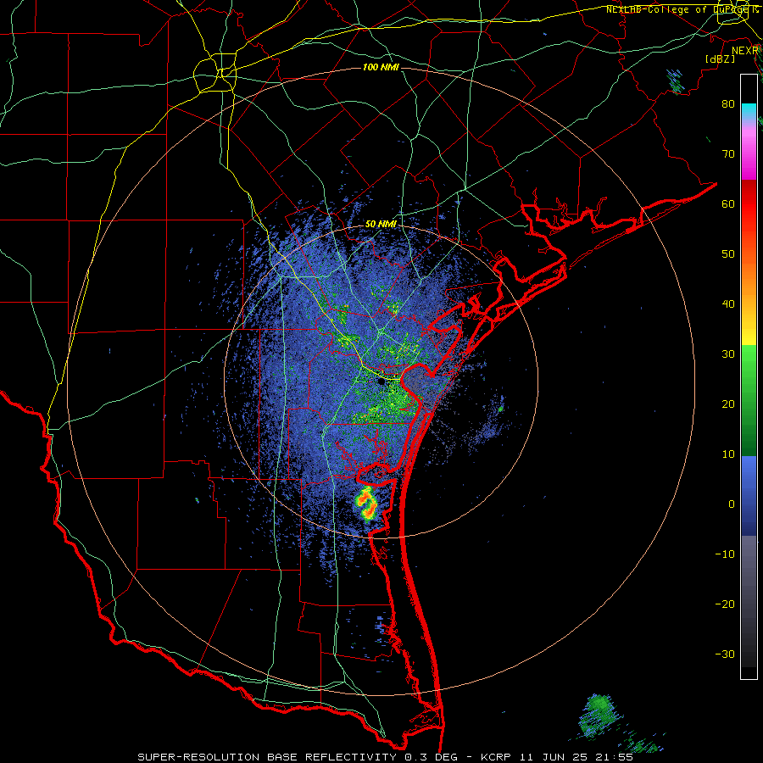Screen dimensions: 763x763
Task: Click the "SUPER-RESOLUTION BASE REFLECTIVITY" caption at bottom
Action: coord(267,757)
